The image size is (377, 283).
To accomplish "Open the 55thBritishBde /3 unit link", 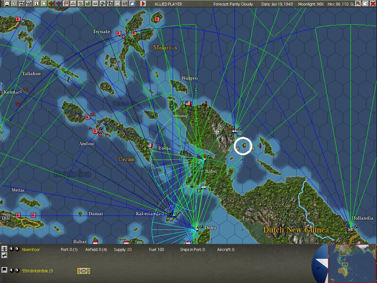I will 38,271.
